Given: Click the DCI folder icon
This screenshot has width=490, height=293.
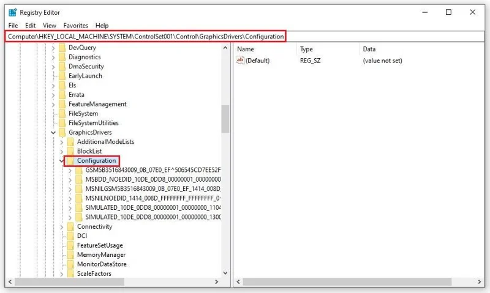Looking at the screenshot, I should pyautogui.click(x=70, y=236).
